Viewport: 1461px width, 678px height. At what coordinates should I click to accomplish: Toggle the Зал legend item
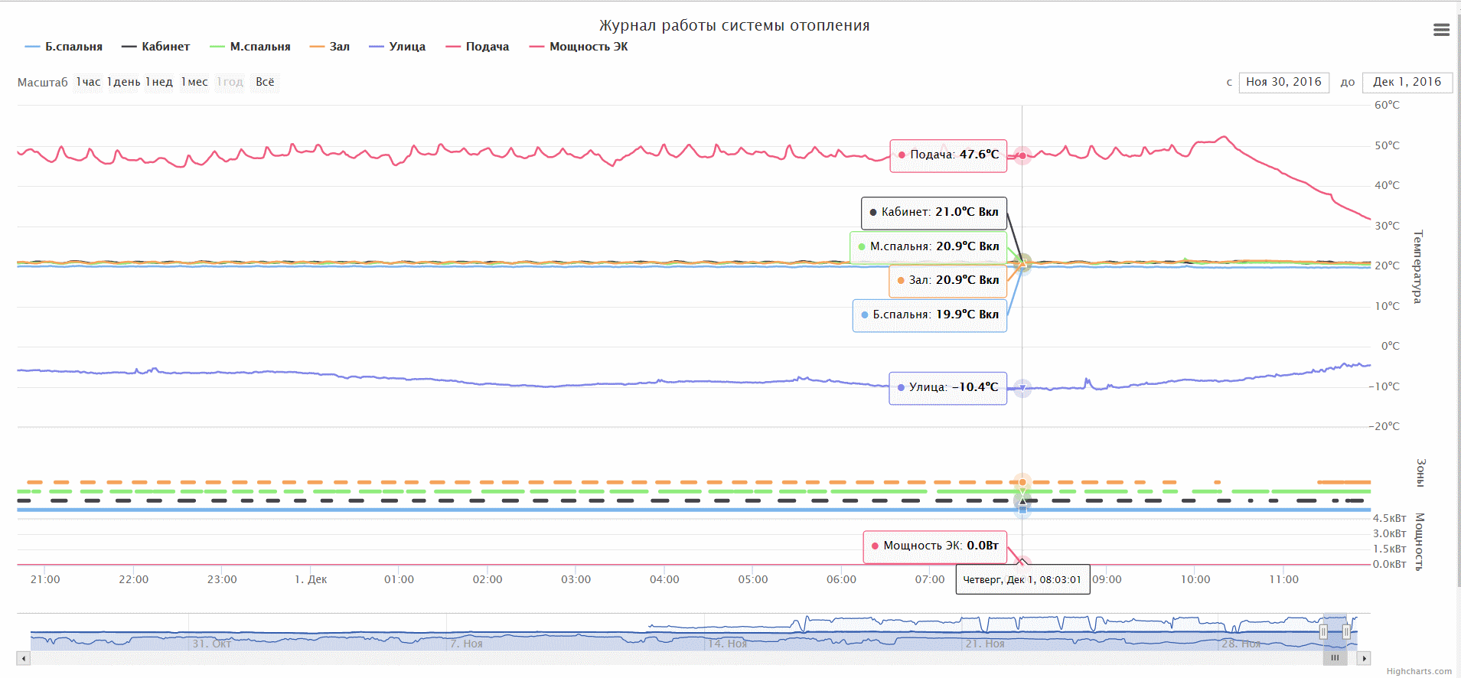click(x=330, y=47)
